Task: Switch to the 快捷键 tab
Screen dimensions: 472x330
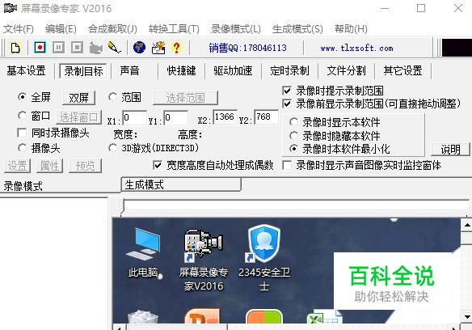Action: click(x=181, y=71)
